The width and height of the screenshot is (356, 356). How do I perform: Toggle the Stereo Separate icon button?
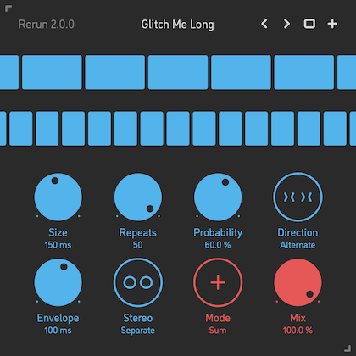click(138, 282)
